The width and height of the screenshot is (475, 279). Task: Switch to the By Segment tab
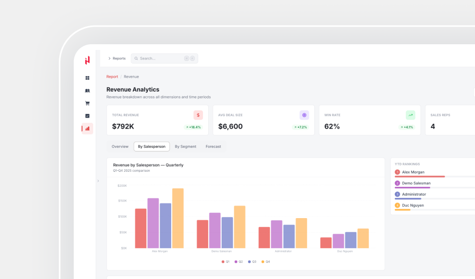tap(185, 147)
